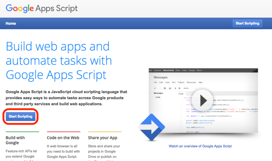Screen dimensions: 272x161
Task: Click the description paragraph about JavaScript cloud scripting
Action: pyautogui.click(x=66, y=98)
